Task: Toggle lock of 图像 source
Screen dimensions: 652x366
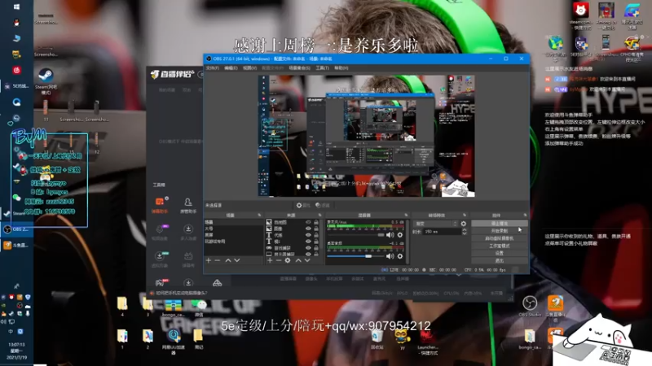Action: pos(316,229)
